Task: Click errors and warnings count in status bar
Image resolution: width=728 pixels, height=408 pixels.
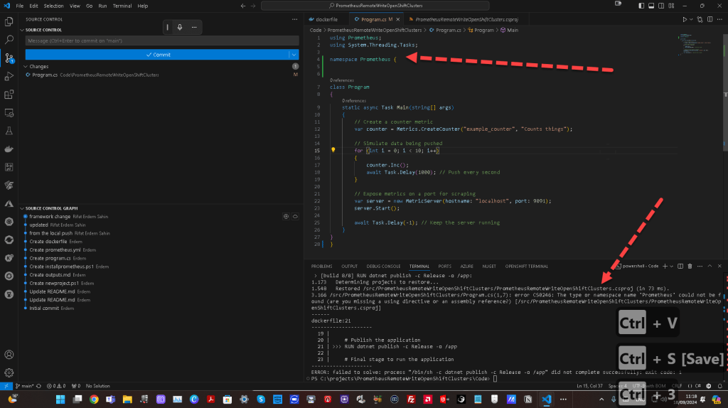Action: coord(56,386)
